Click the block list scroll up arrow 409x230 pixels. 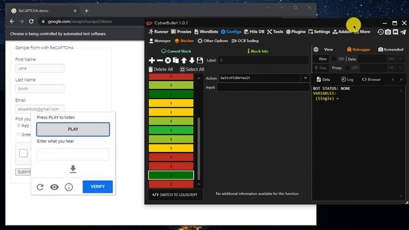(199, 78)
